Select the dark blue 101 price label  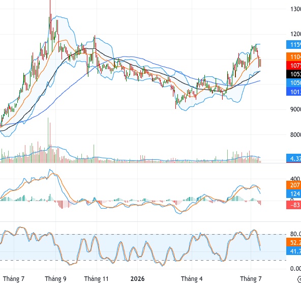click(x=293, y=92)
